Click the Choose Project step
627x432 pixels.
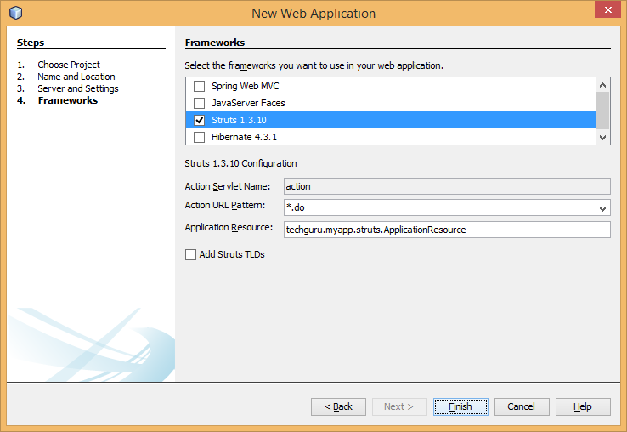69,65
